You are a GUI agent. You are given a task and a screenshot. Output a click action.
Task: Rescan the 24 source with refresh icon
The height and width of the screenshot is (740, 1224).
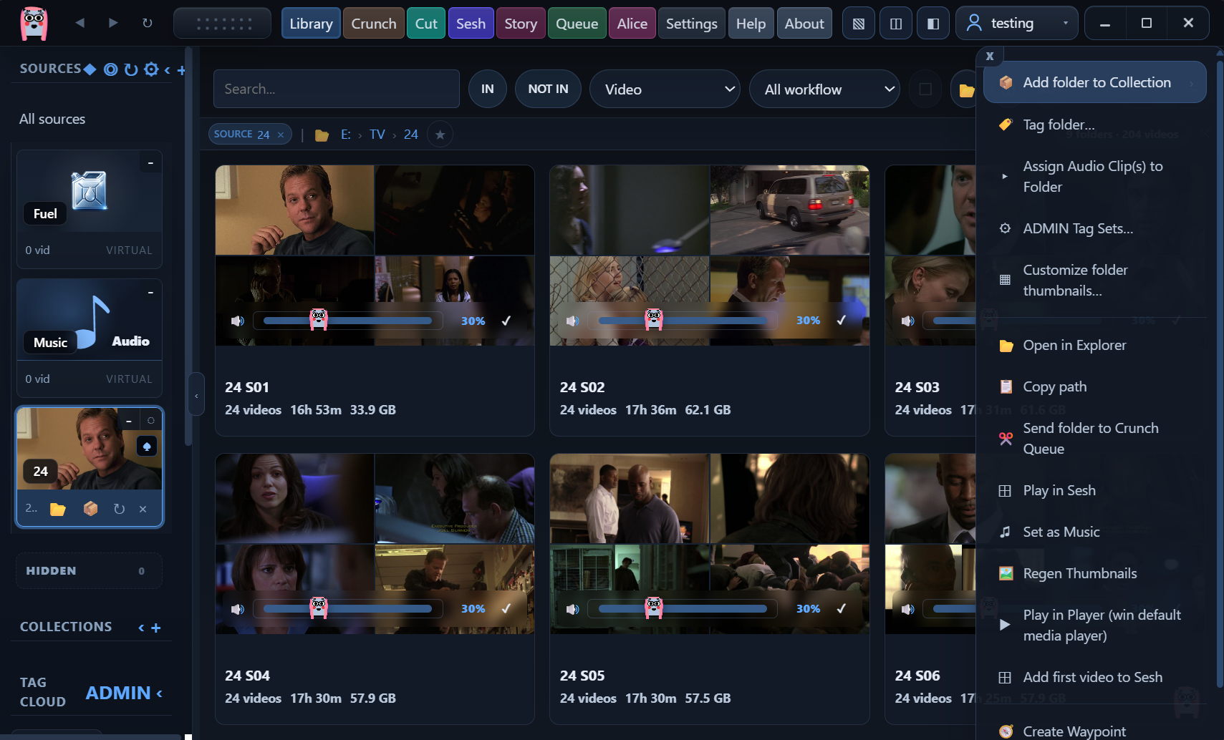click(119, 509)
